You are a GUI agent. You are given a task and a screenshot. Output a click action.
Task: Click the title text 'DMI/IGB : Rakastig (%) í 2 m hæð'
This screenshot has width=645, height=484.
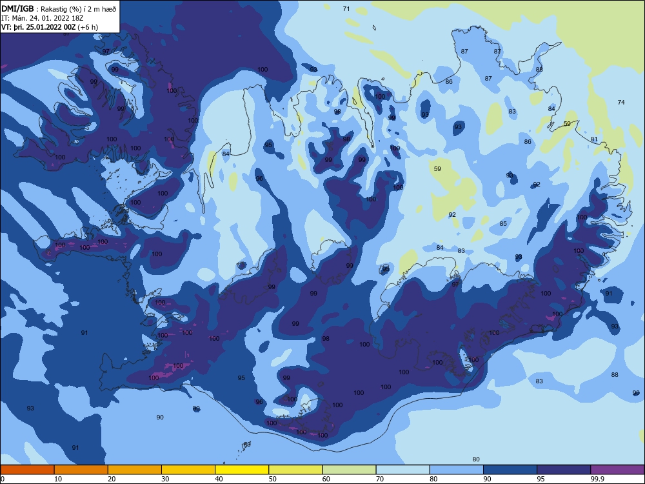pos(59,9)
